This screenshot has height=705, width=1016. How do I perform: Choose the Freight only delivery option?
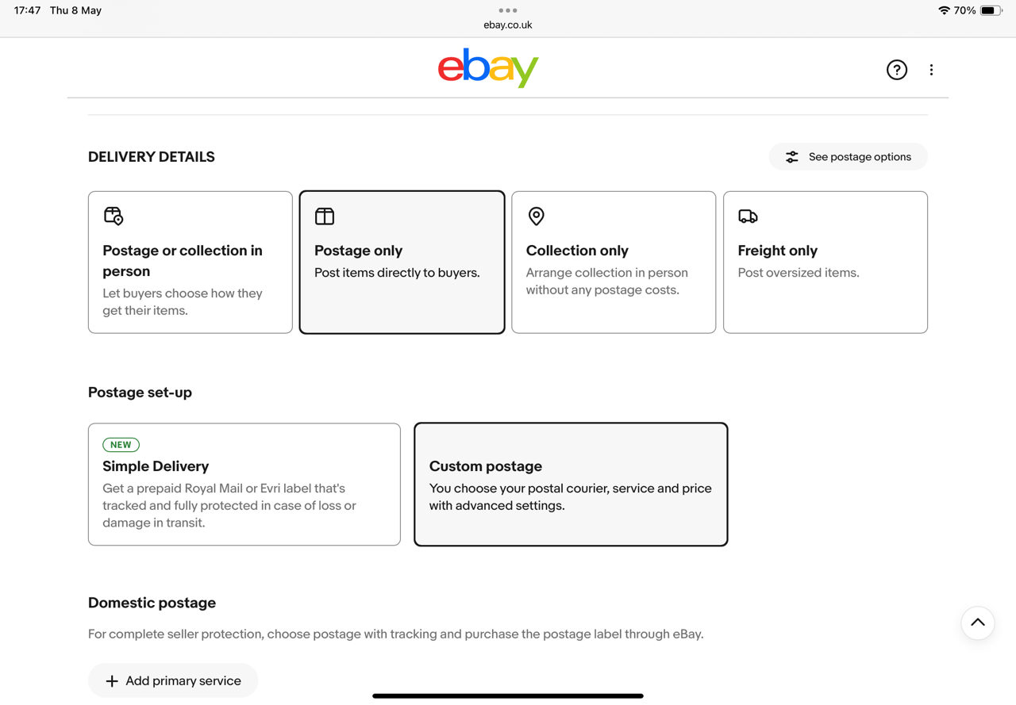(825, 262)
